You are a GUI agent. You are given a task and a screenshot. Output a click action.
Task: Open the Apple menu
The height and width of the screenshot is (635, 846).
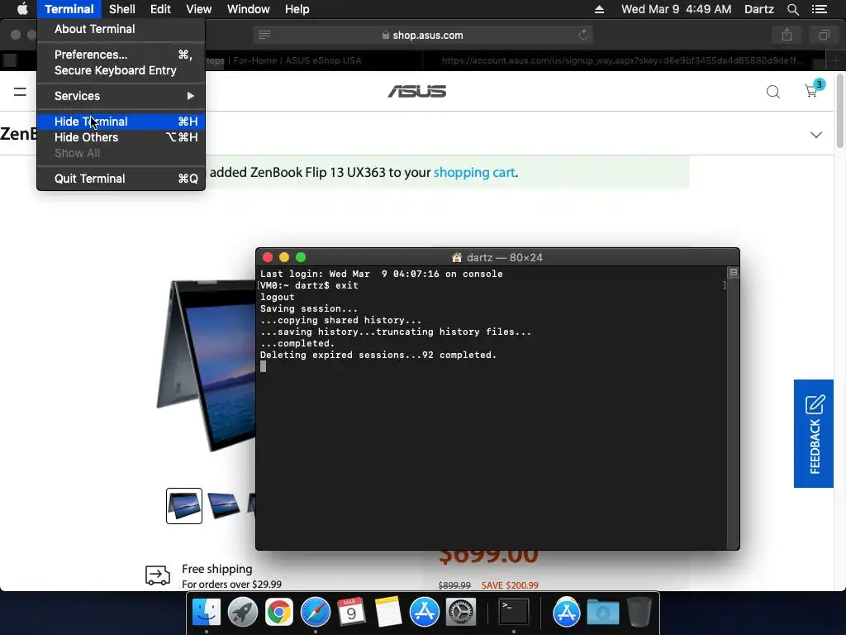[x=22, y=9]
